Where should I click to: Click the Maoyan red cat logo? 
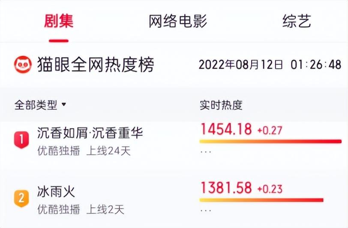[x=23, y=65]
